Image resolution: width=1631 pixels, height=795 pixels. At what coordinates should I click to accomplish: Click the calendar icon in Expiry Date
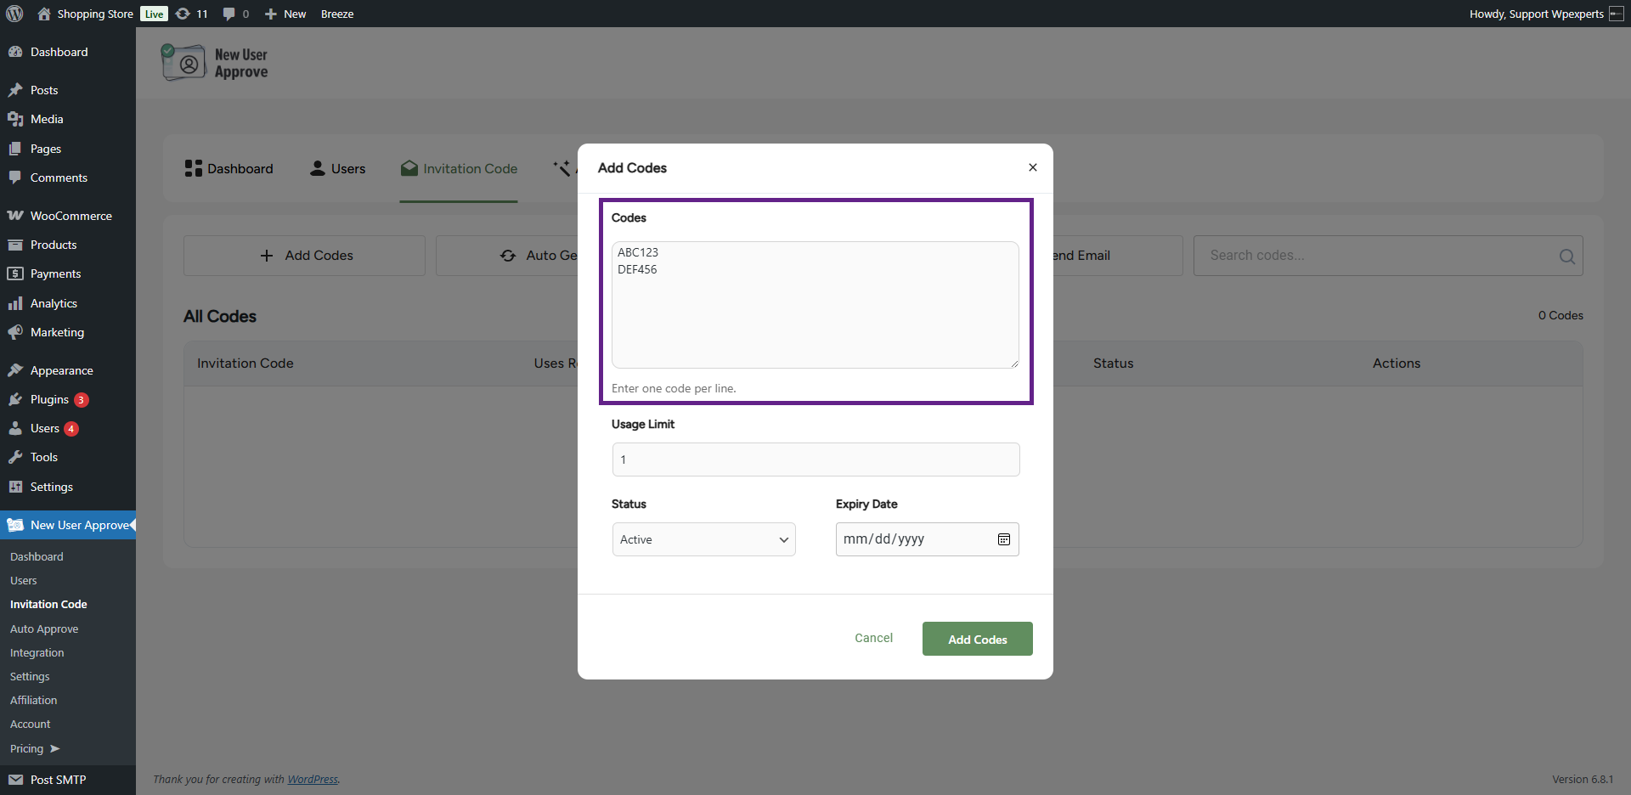(x=1003, y=539)
